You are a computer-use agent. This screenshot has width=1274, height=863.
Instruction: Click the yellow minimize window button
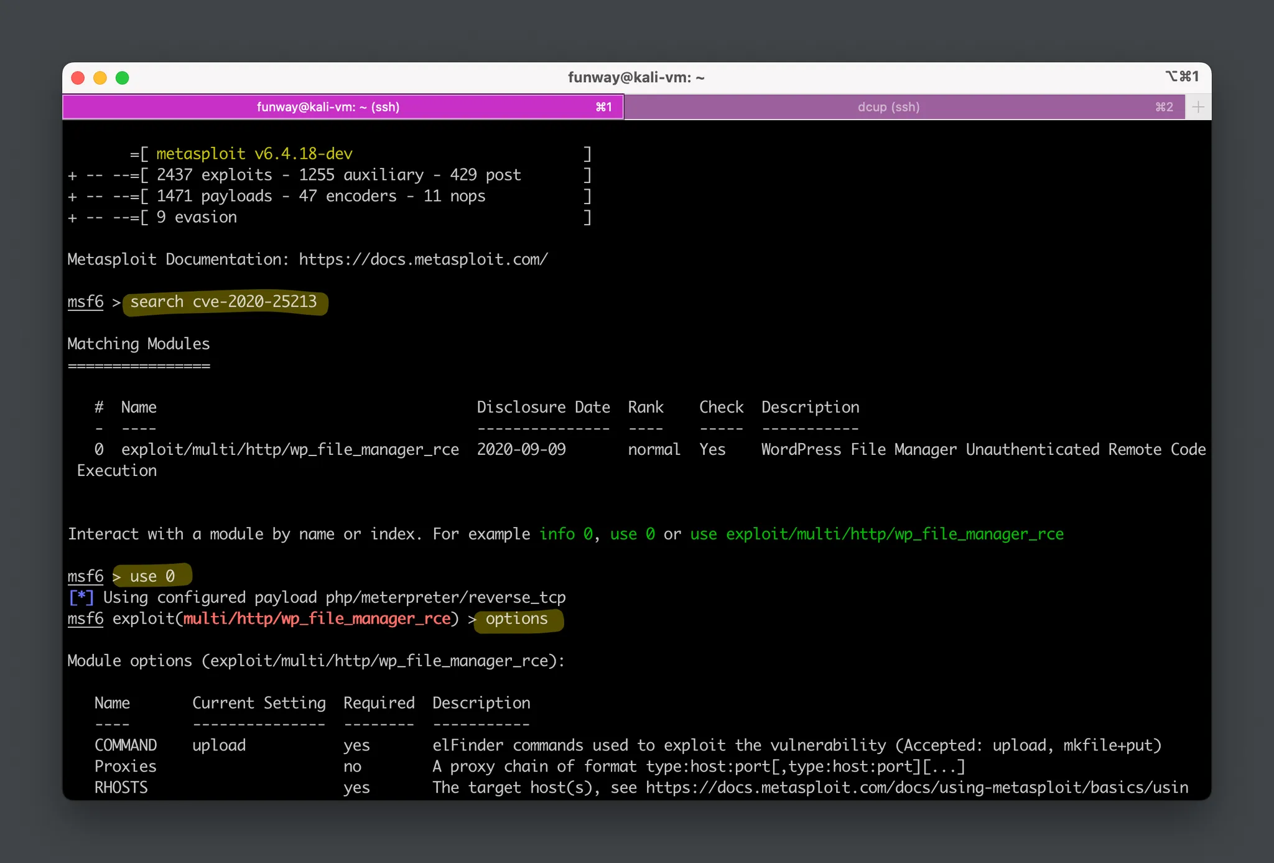[x=100, y=78]
